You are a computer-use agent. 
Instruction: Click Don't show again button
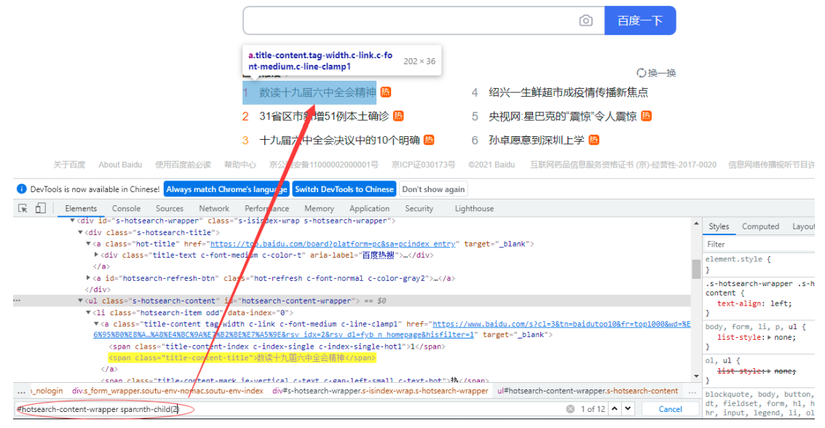click(x=433, y=189)
